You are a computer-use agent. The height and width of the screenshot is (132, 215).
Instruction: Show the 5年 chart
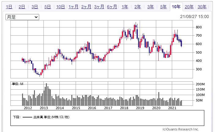click(164, 7)
